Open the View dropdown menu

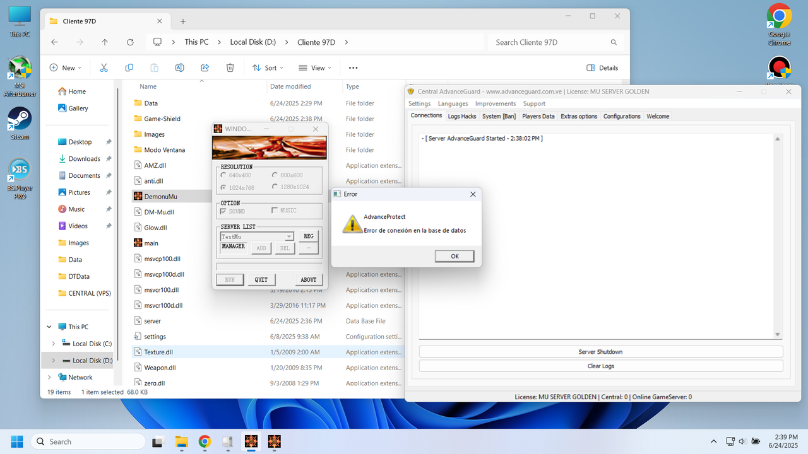[x=316, y=67]
